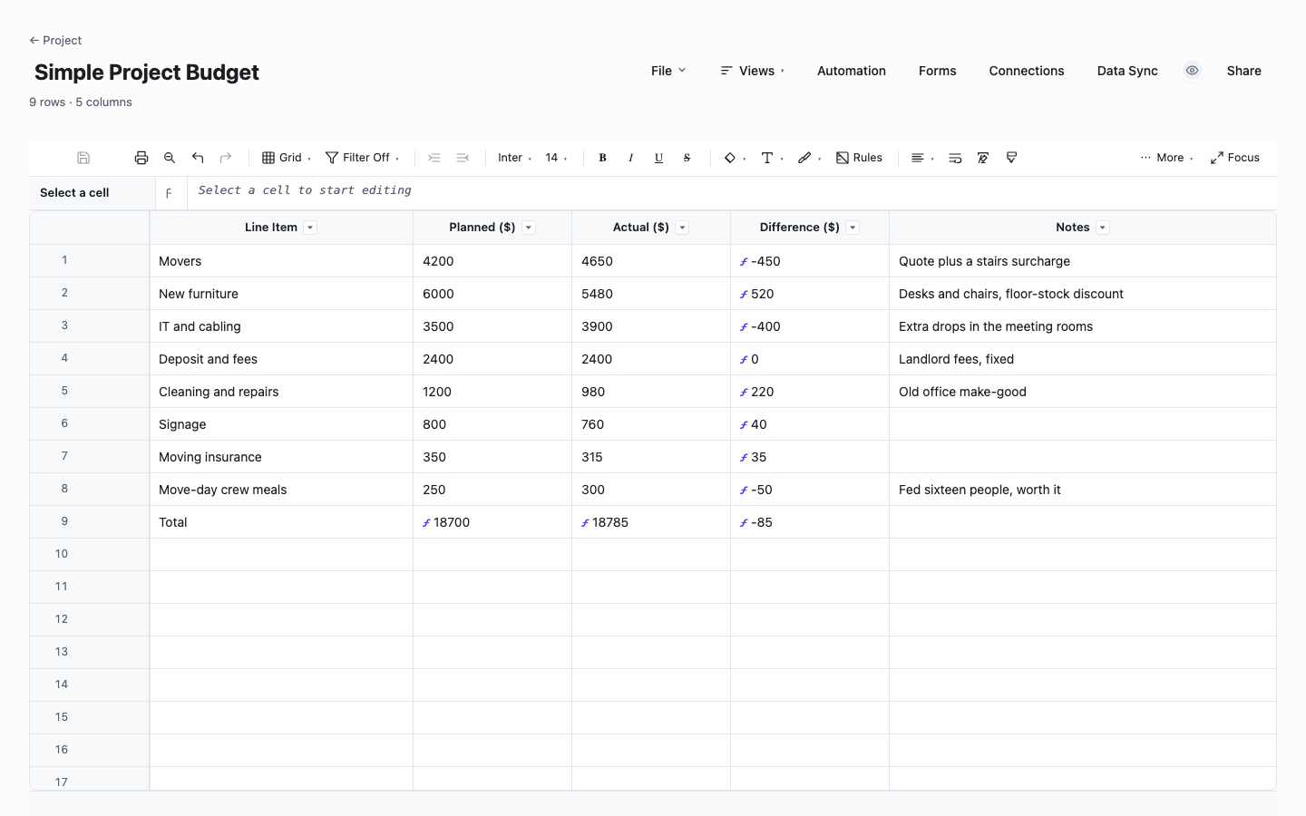Screen dimensions: 1306x816
Task: Open Difference ($) column dropdown arrow
Action: coord(853,228)
